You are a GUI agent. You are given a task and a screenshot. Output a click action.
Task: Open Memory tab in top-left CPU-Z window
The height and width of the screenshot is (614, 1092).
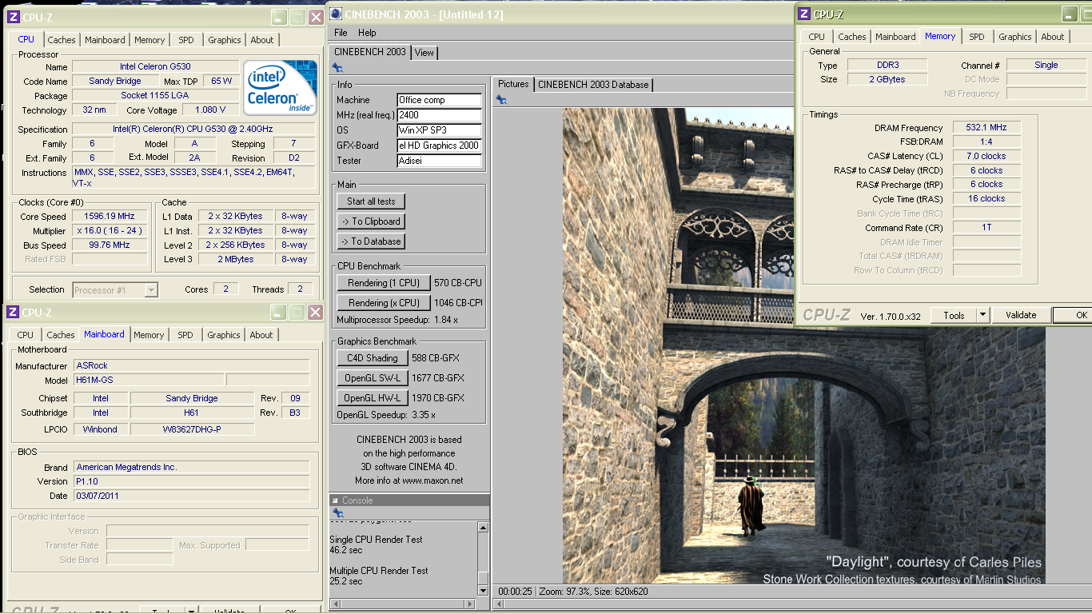click(149, 40)
